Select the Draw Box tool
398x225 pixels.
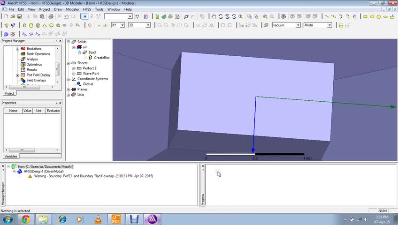pos(24,25)
